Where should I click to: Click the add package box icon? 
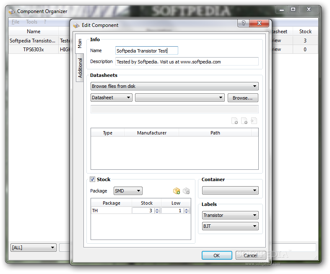click(177, 191)
